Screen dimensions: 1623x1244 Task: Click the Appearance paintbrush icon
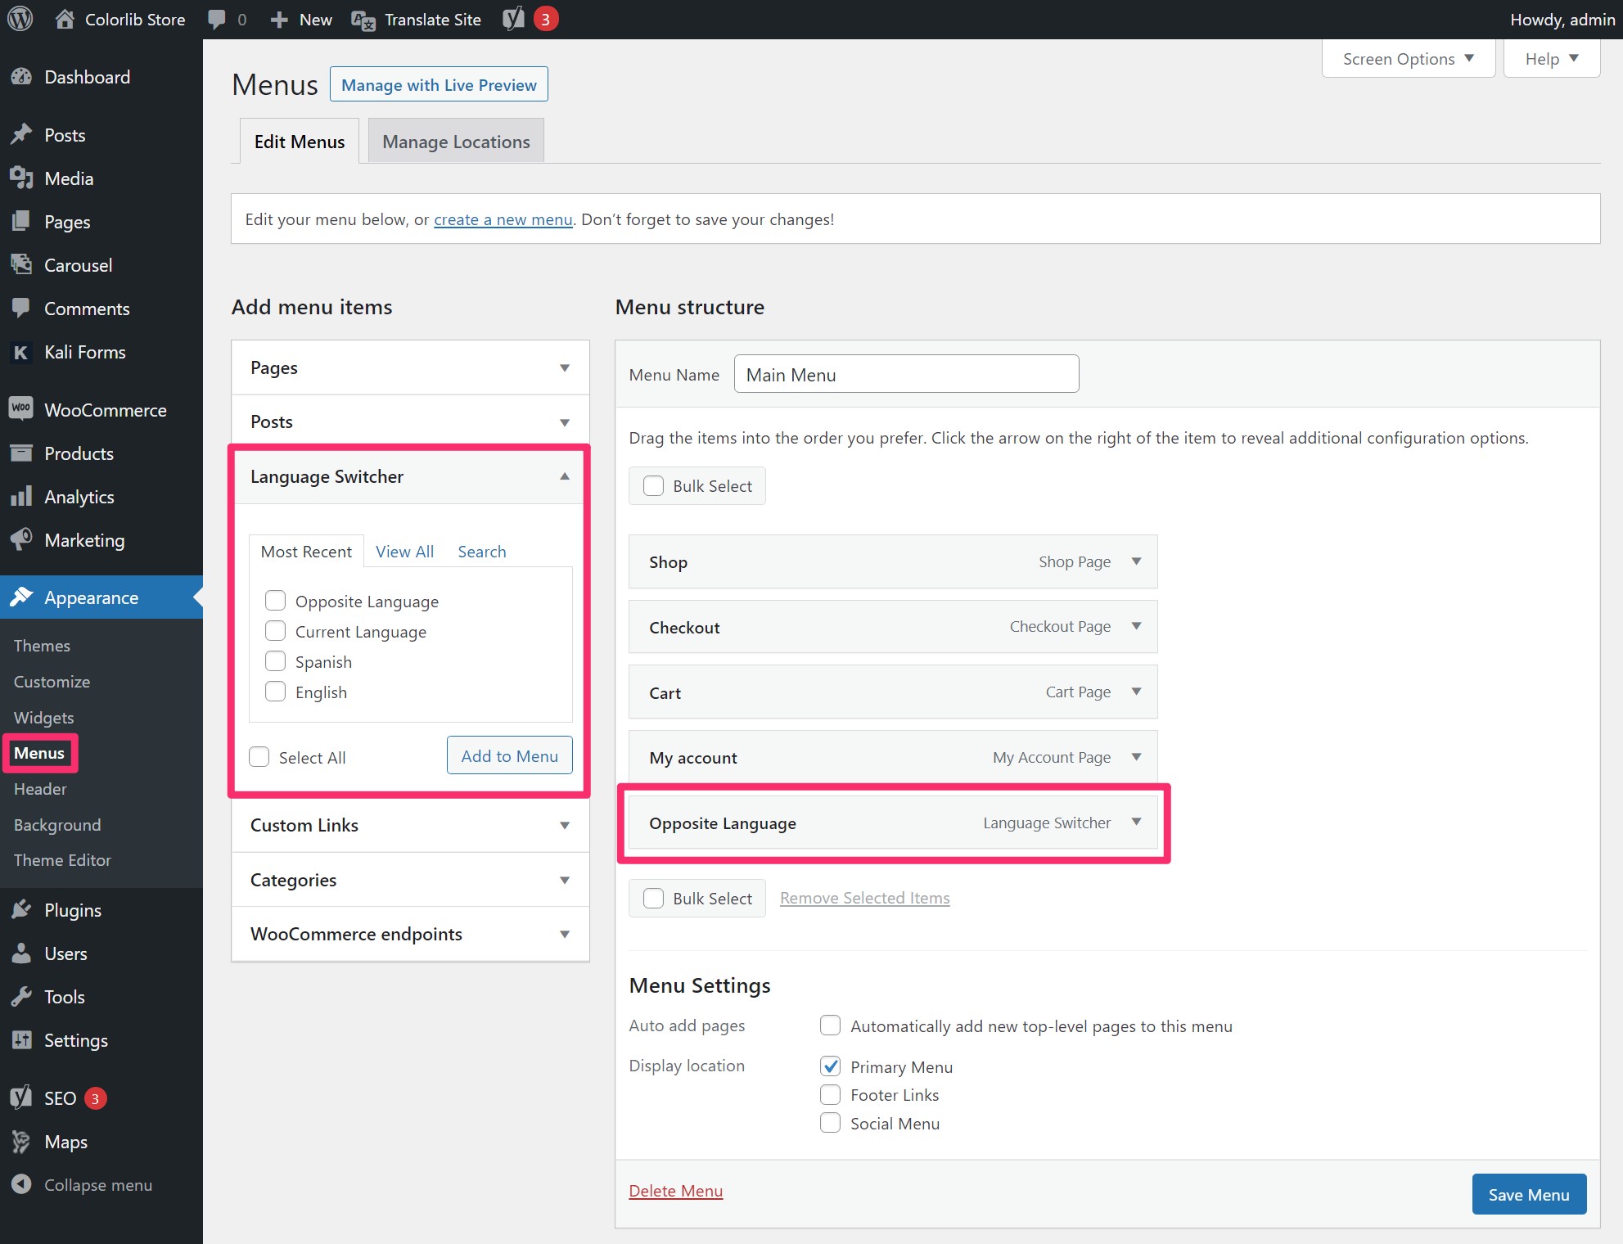(21, 597)
